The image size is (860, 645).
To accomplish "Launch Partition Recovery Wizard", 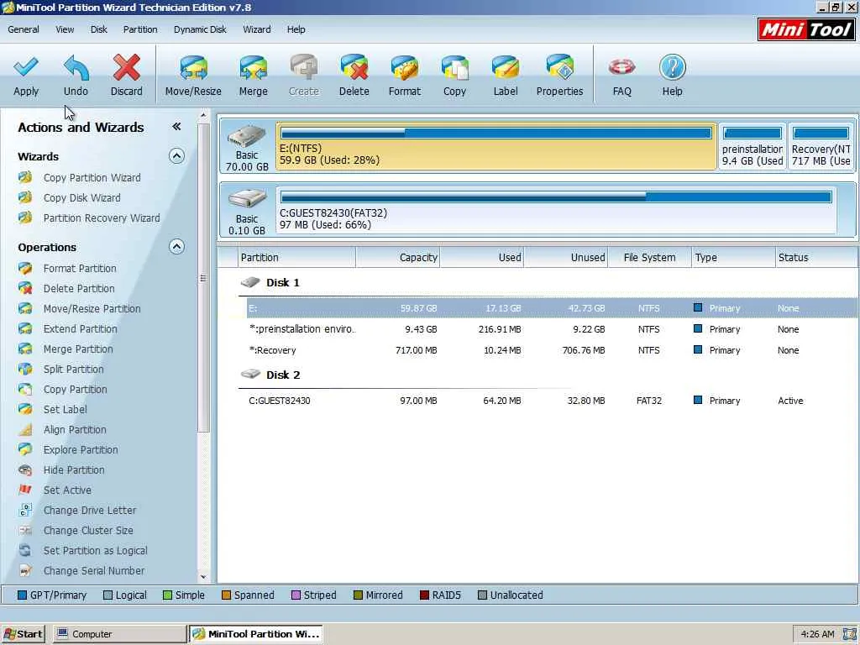I will coord(102,218).
